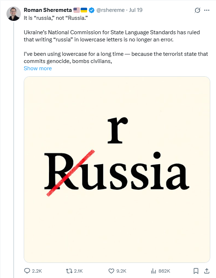Screen dimensions: 216x278
Task: Click the 2.1K reposts count
Action: tap(78, 271)
